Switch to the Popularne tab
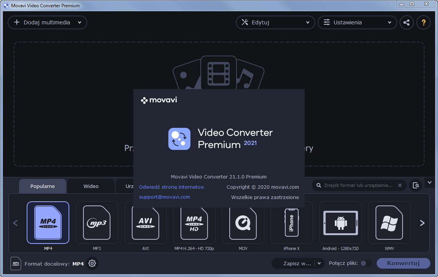The height and width of the screenshot is (277, 438). [x=42, y=186]
